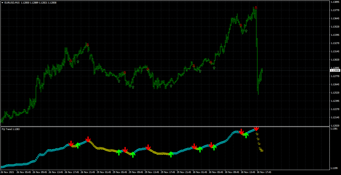The width and height of the screenshot is (341, 175).
Task: Click the 29 Nov 09:45 time label
Action: 136,172
